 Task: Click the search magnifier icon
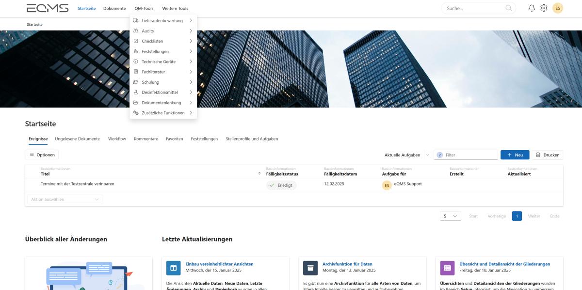pos(508,8)
